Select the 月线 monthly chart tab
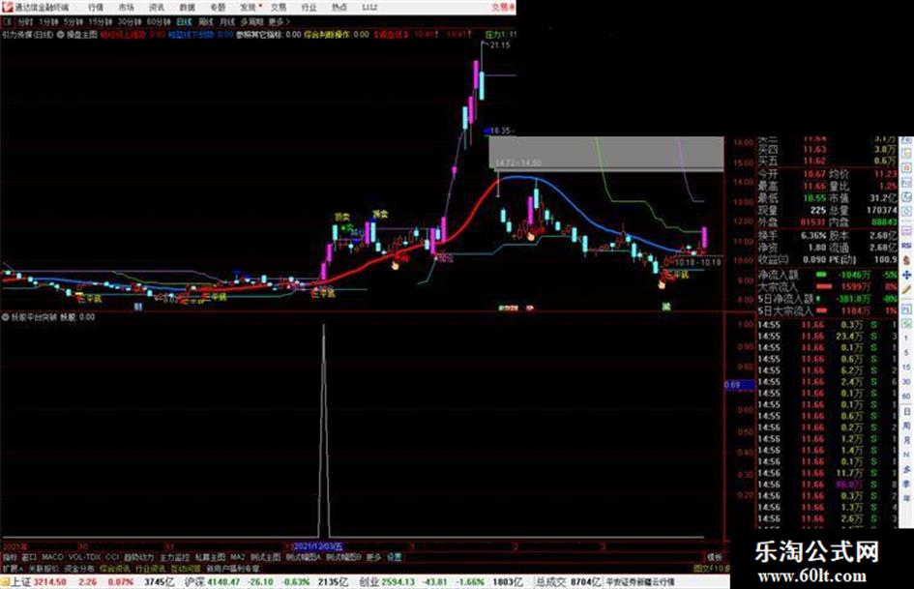The width and height of the screenshot is (914, 589). (226, 22)
